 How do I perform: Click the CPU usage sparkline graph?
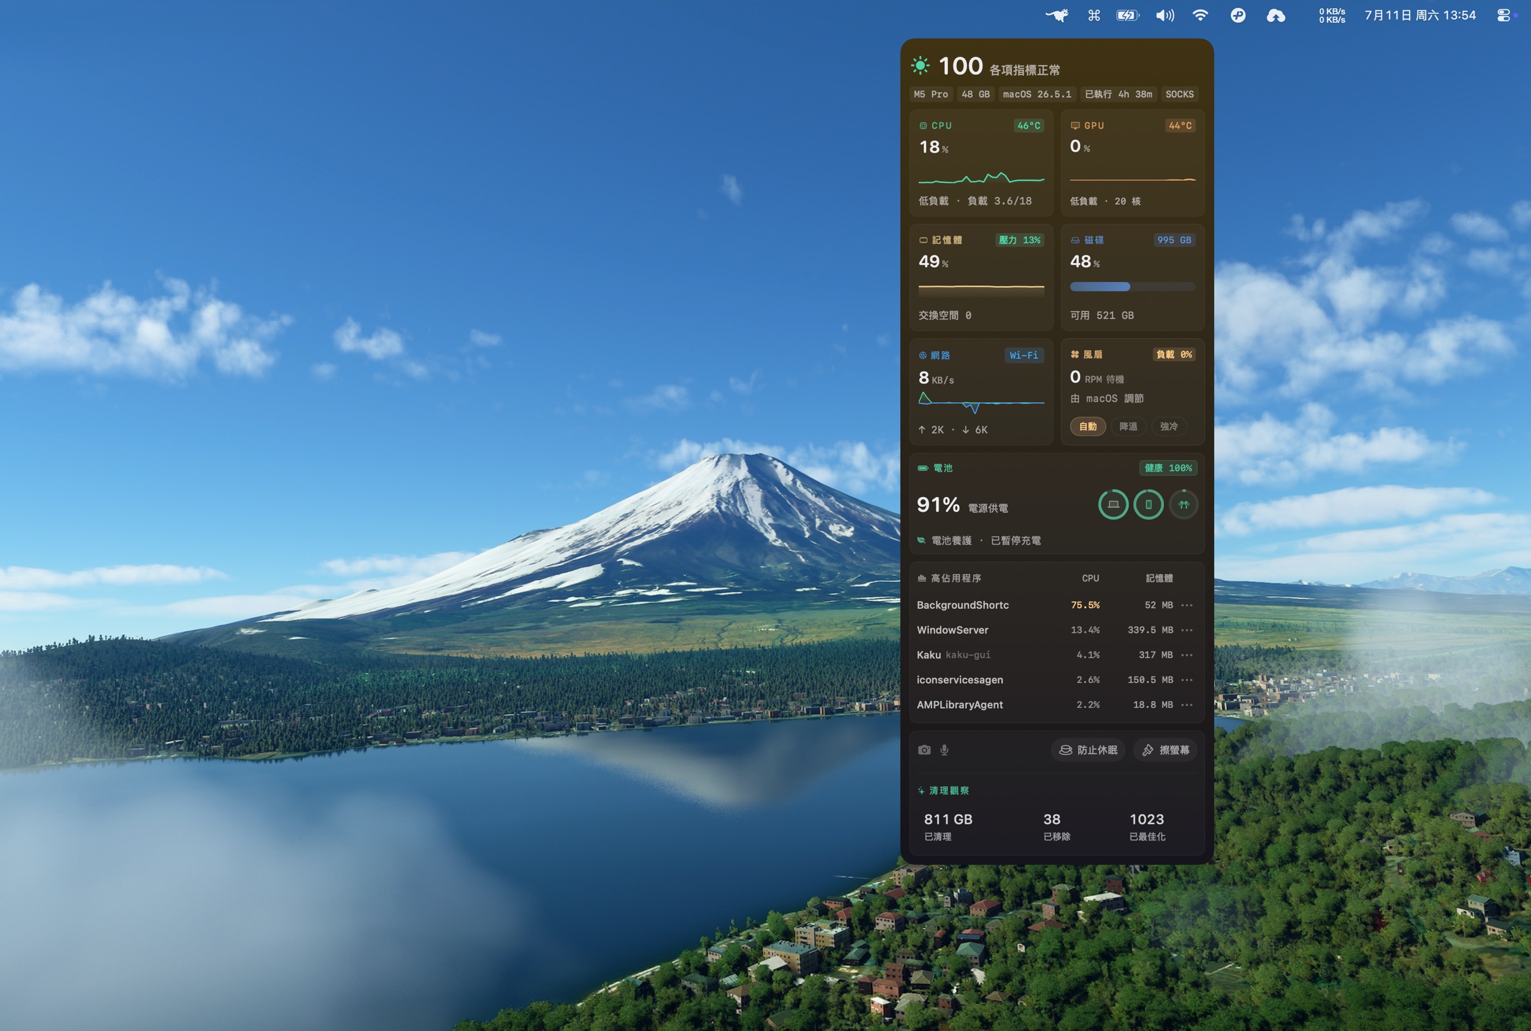click(981, 178)
